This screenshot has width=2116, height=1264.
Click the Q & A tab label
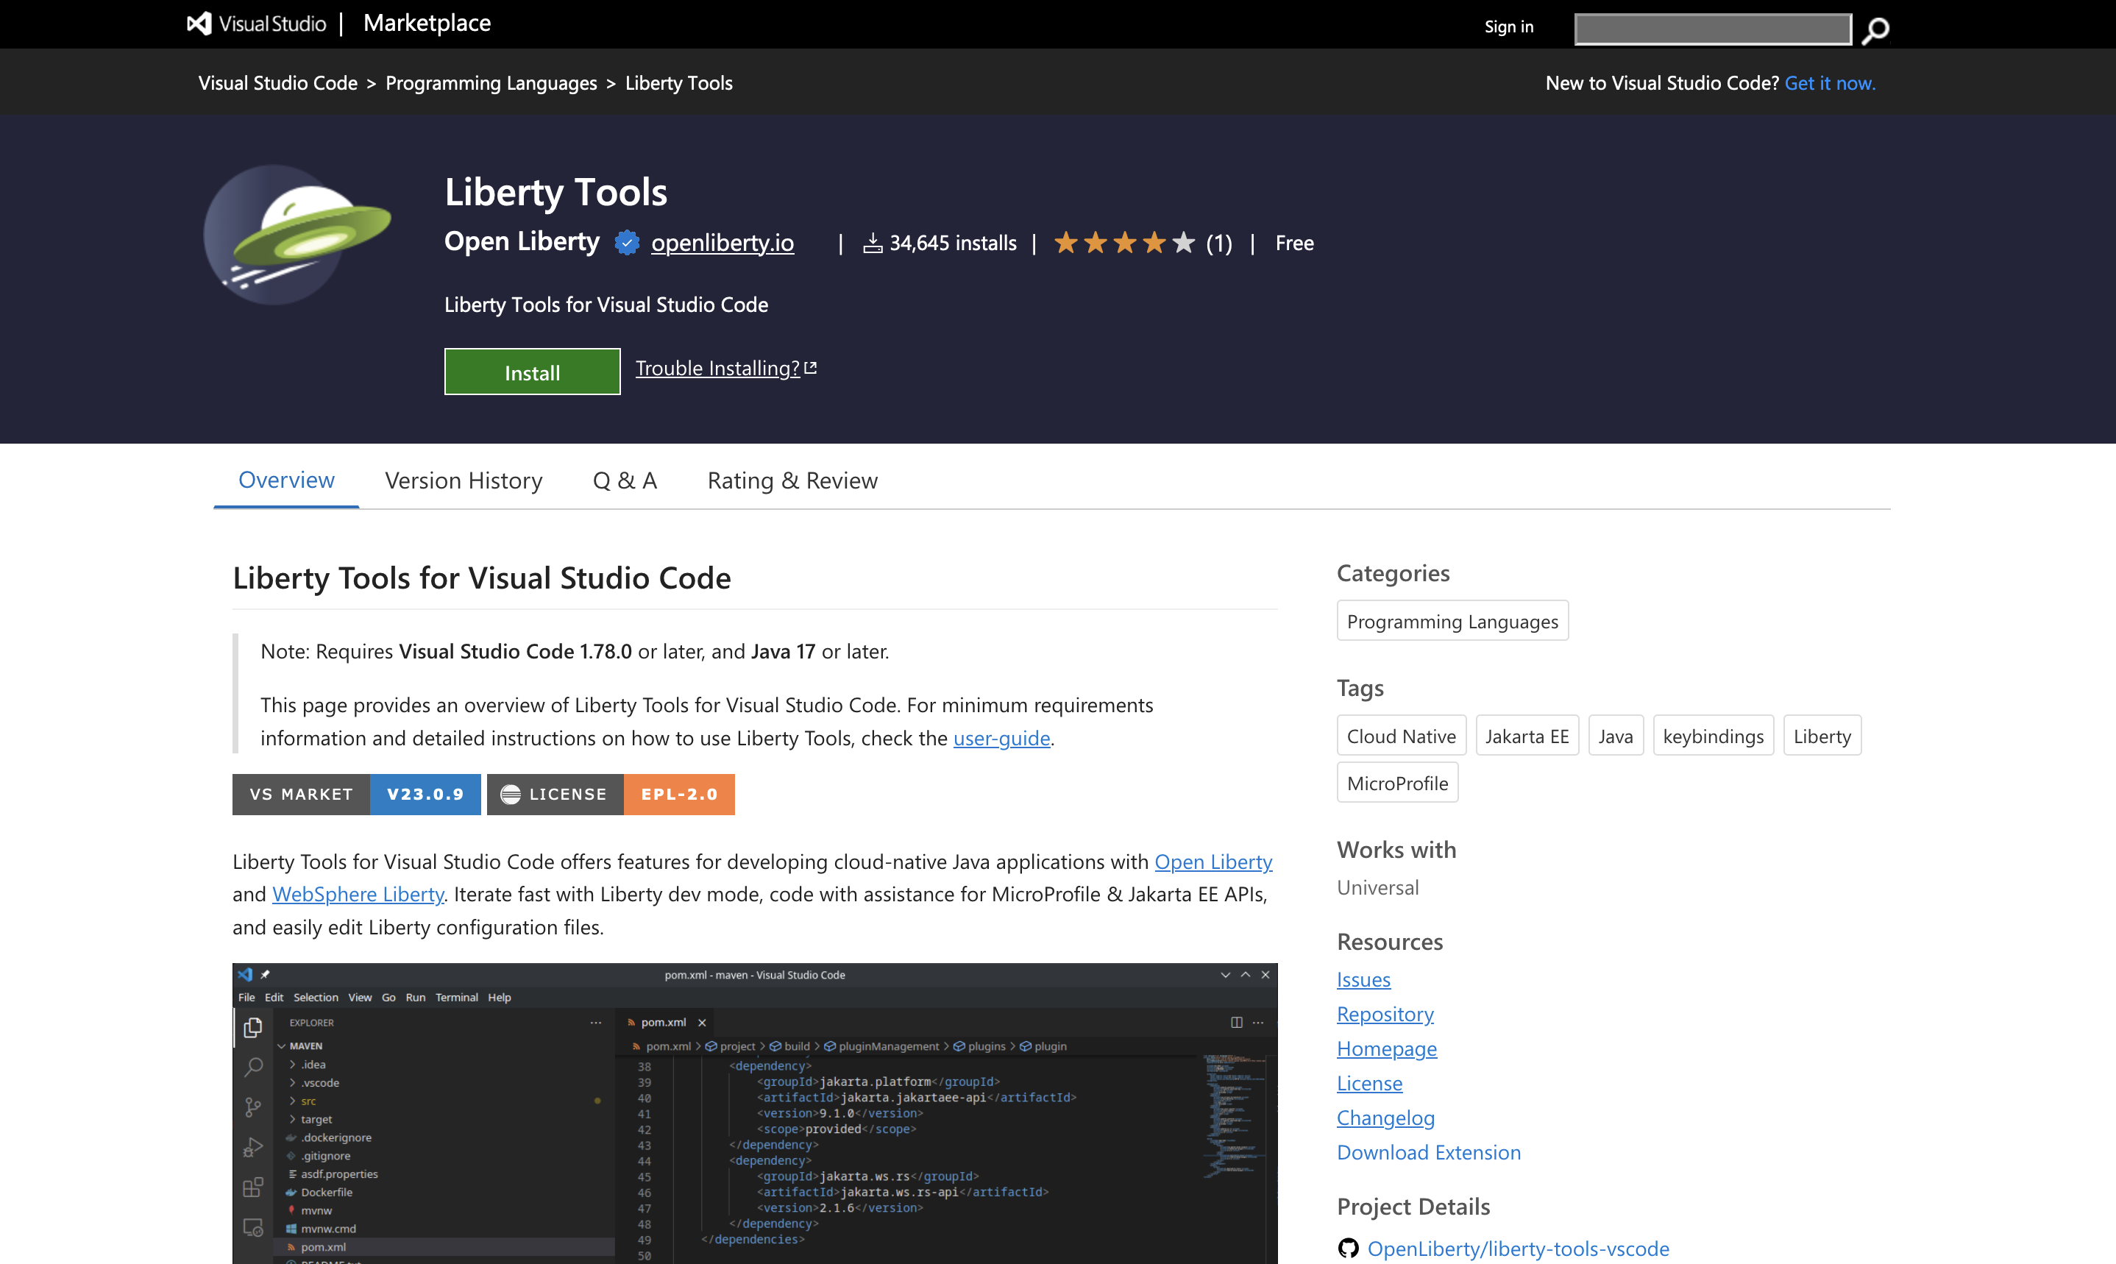tap(622, 478)
